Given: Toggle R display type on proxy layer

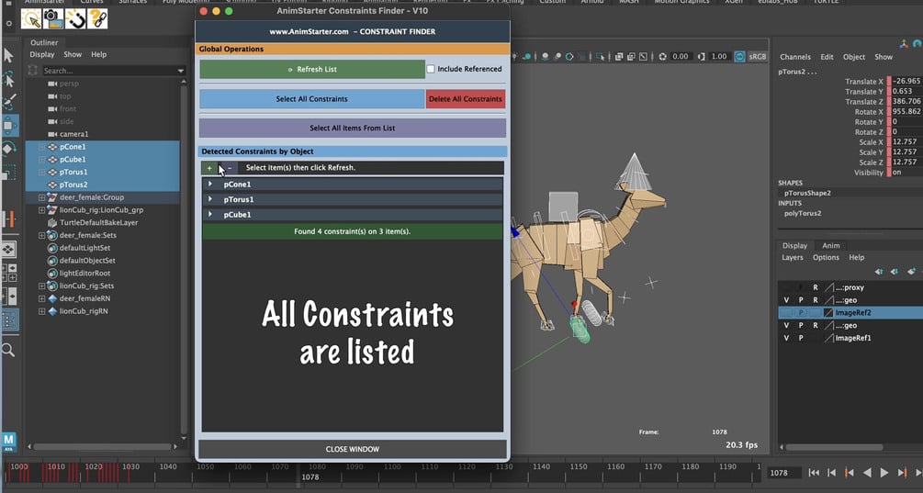Looking at the screenshot, I should click(816, 287).
